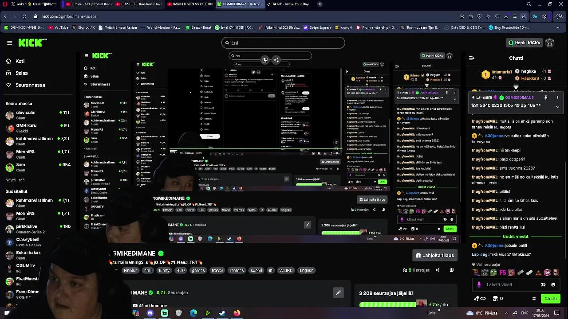
Task: Open Windows Start button
Action: (7, 313)
